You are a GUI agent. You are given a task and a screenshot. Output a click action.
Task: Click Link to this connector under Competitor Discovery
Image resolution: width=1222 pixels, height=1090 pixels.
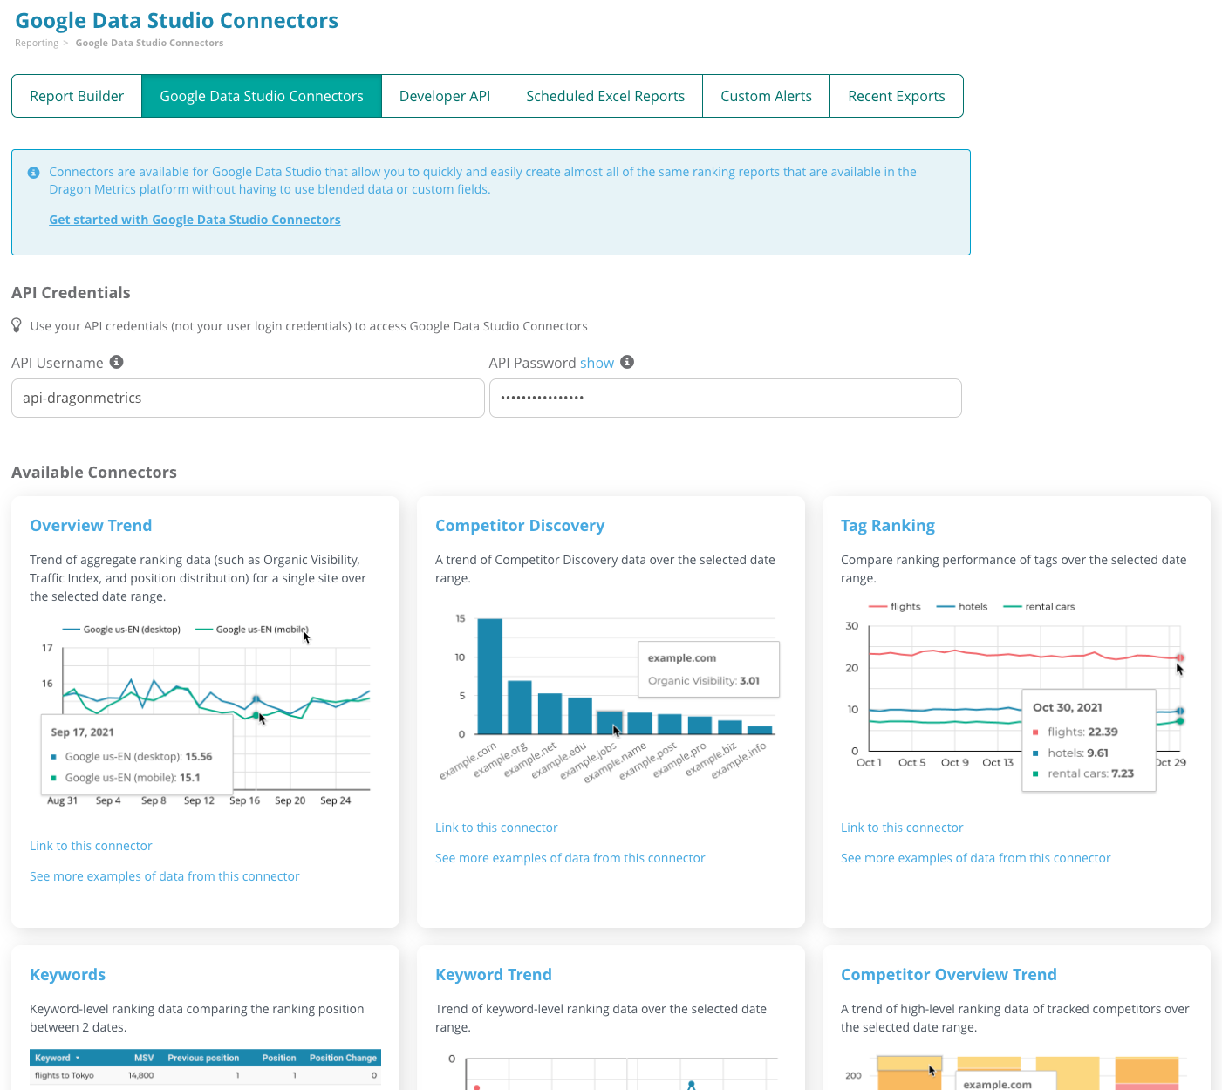point(496,828)
